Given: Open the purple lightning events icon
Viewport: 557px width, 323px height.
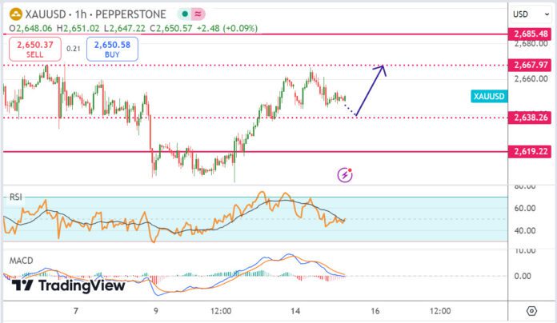Looking at the screenshot, I should click(345, 173).
